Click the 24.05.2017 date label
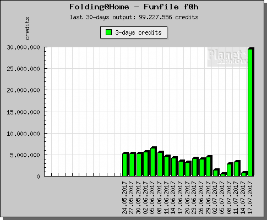The image size is (267, 220). pyautogui.click(x=124, y=197)
